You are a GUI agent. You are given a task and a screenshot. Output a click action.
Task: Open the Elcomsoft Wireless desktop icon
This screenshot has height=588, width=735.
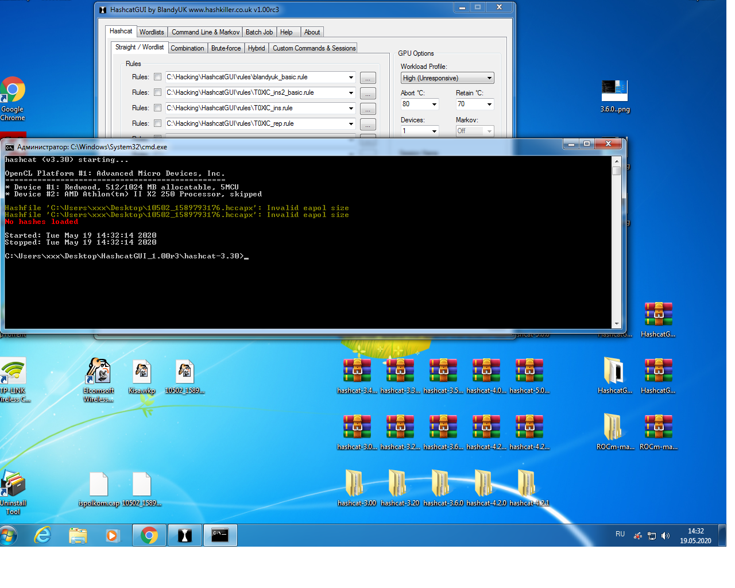click(98, 372)
